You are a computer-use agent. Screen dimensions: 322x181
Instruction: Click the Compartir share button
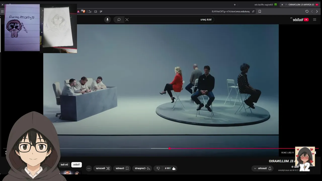[142, 168]
